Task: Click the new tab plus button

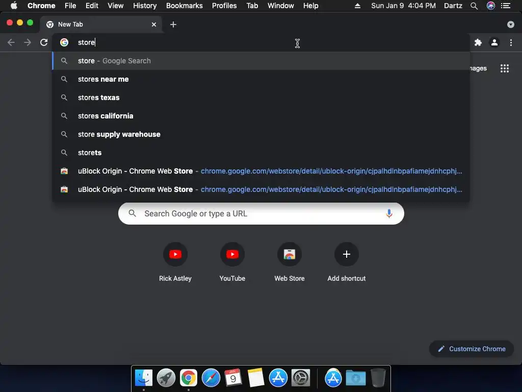Action: point(173,24)
